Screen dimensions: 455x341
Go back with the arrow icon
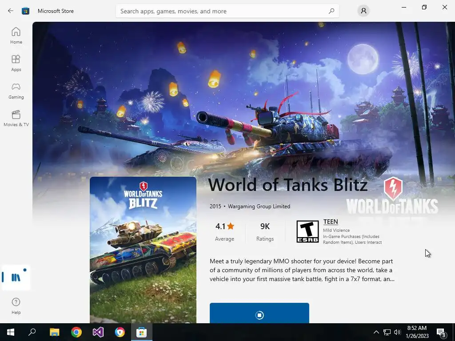11,11
